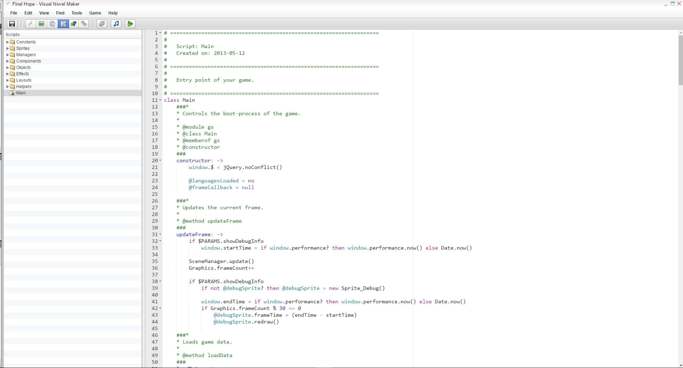Open the File menu
Viewport: 683px width, 368px height.
pyautogui.click(x=14, y=13)
